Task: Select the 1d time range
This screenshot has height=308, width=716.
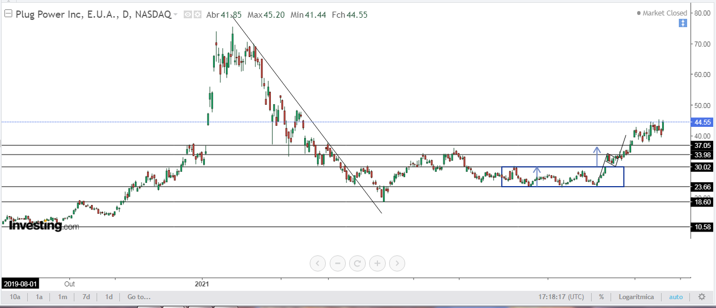Action: pos(109,297)
